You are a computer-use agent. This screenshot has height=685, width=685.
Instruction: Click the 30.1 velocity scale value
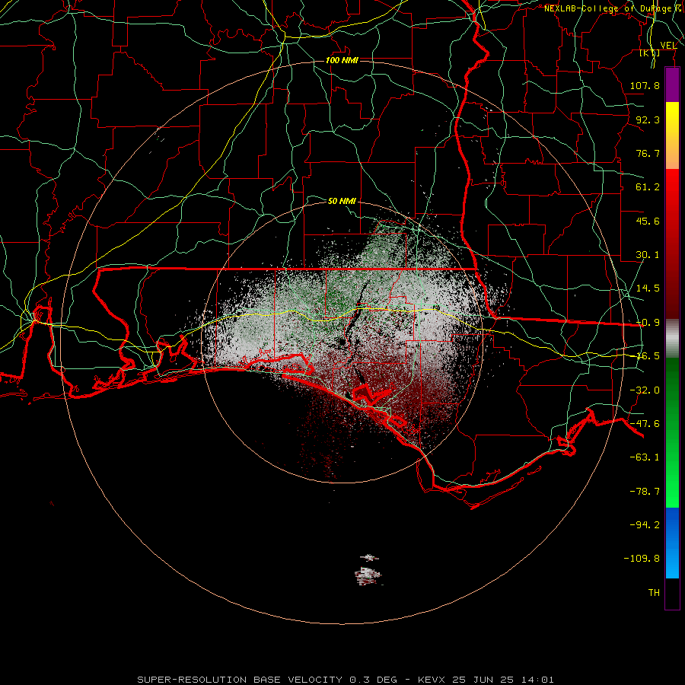point(648,255)
